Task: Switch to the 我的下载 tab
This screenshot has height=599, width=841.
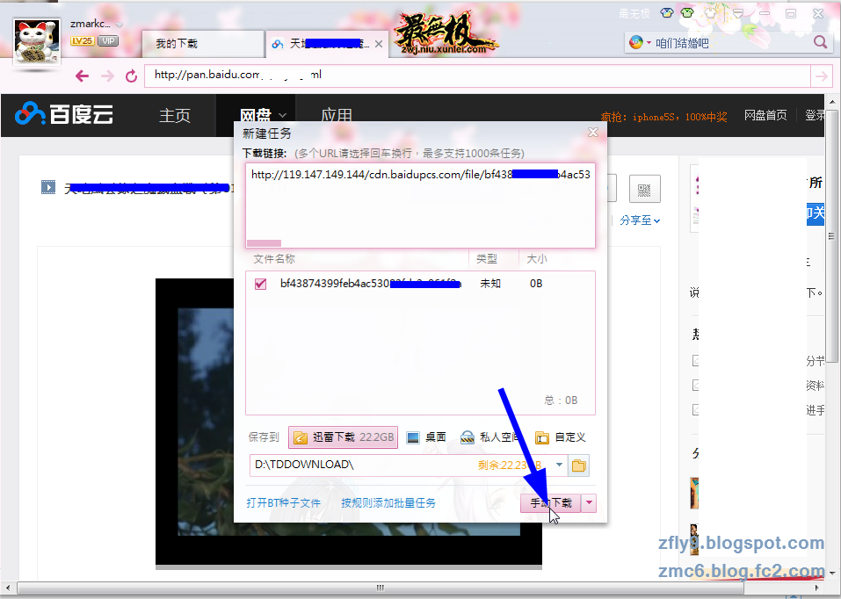Action: (x=203, y=44)
